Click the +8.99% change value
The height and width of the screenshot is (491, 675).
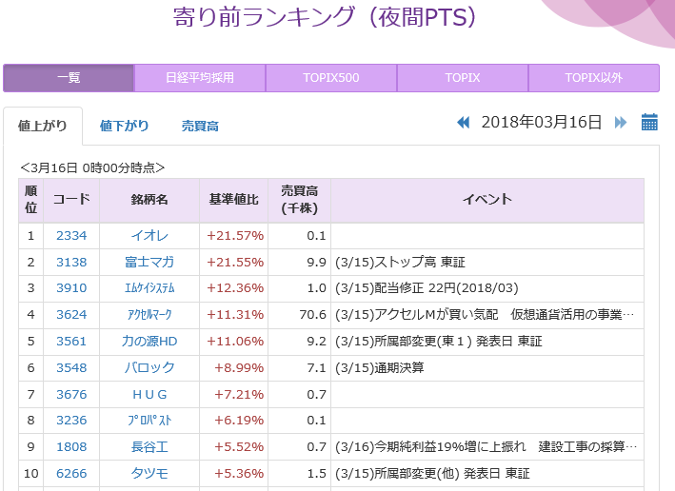(x=239, y=368)
